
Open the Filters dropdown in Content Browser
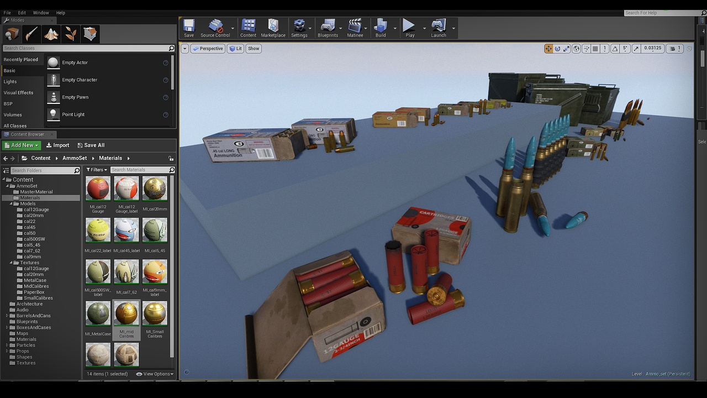tap(97, 170)
